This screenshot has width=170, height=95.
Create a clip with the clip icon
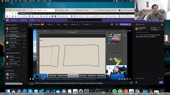pos(125,79)
